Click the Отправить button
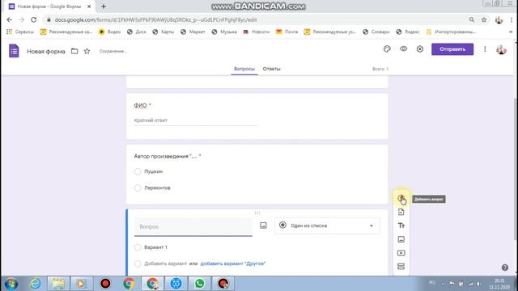Viewport: 518px width, 291px height. tap(452, 49)
